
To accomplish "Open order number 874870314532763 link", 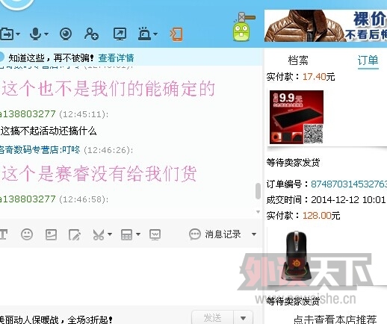I will [x=349, y=184].
